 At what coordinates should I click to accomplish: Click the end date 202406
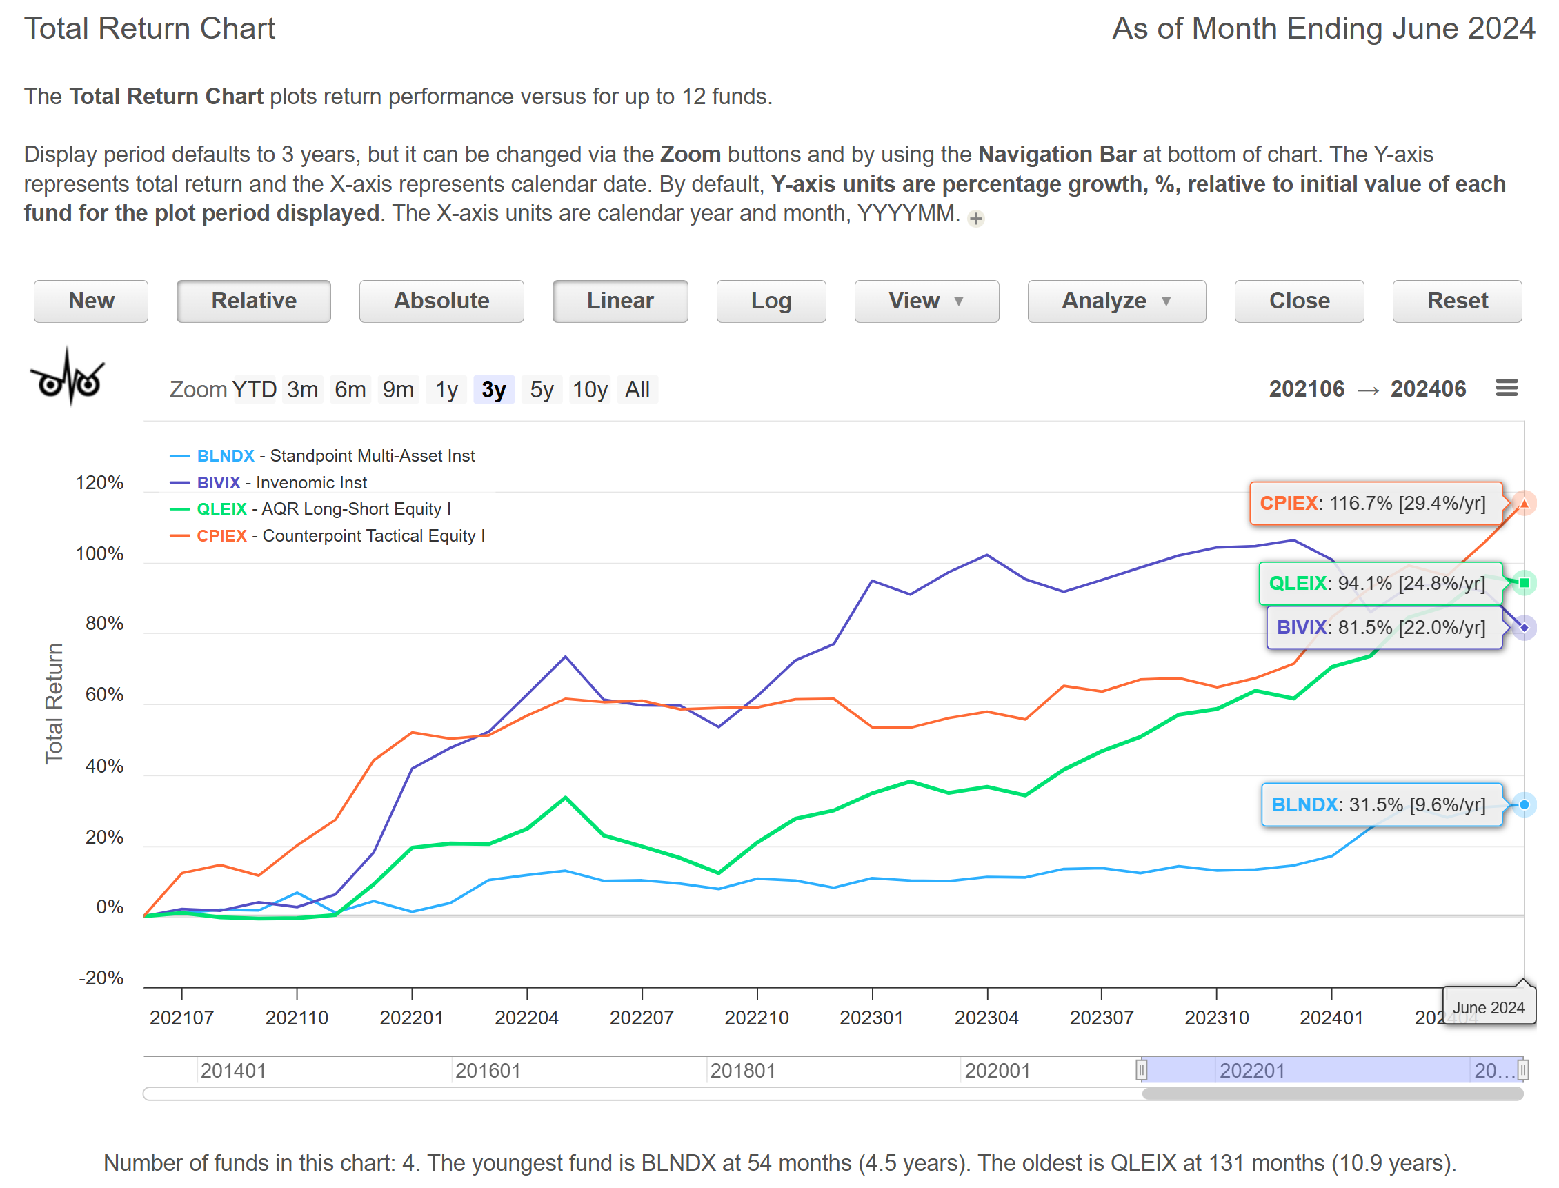[1428, 389]
